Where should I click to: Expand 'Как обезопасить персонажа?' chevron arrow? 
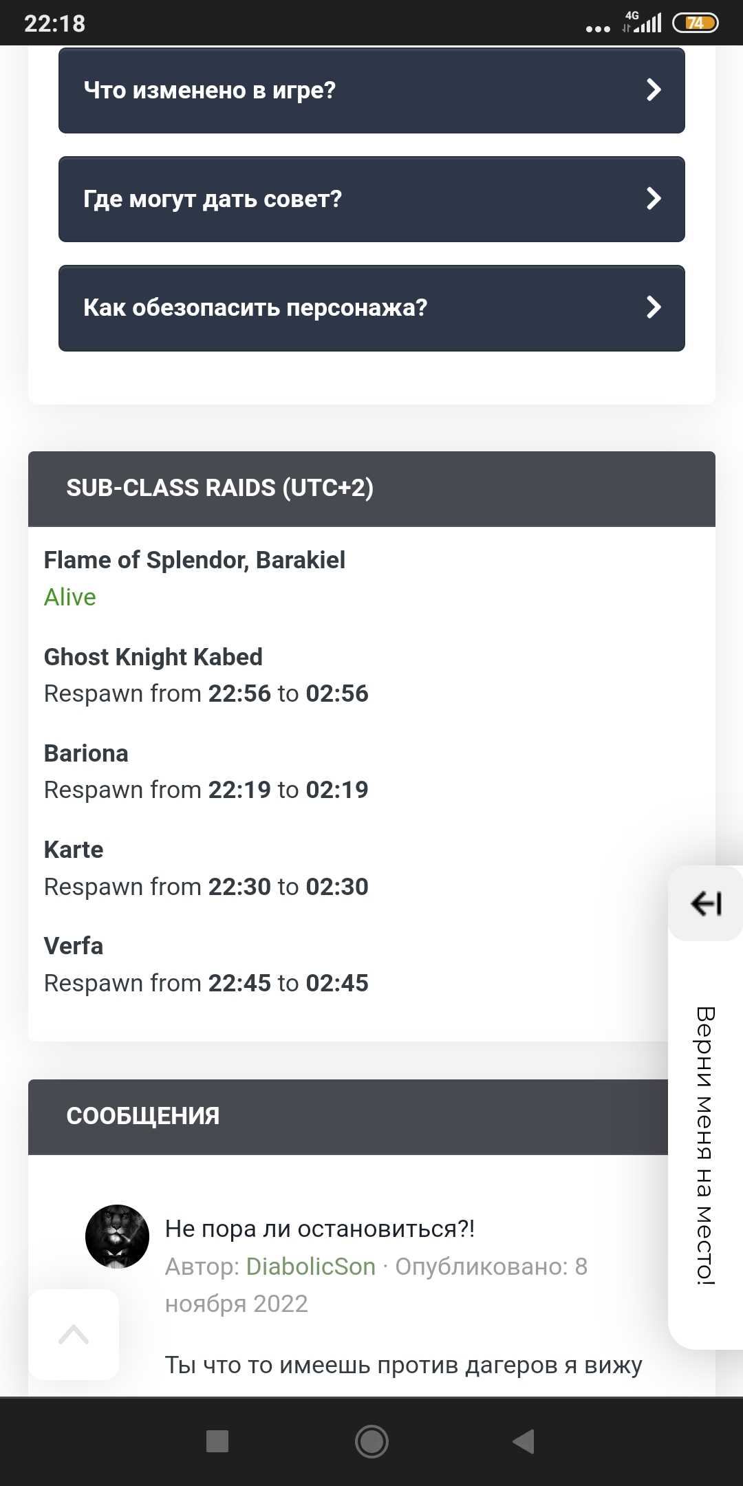click(x=654, y=308)
